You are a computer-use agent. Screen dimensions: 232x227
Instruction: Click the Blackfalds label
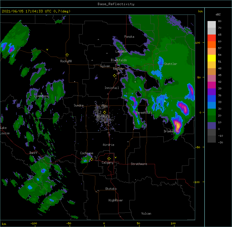pyautogui.click(x=119, y=60)
